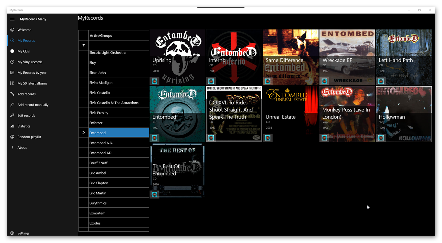Viewport: 442px width, 243px height.
Task: Click the disc icon on Monkey Puss album
Action: tap(324, 138)
